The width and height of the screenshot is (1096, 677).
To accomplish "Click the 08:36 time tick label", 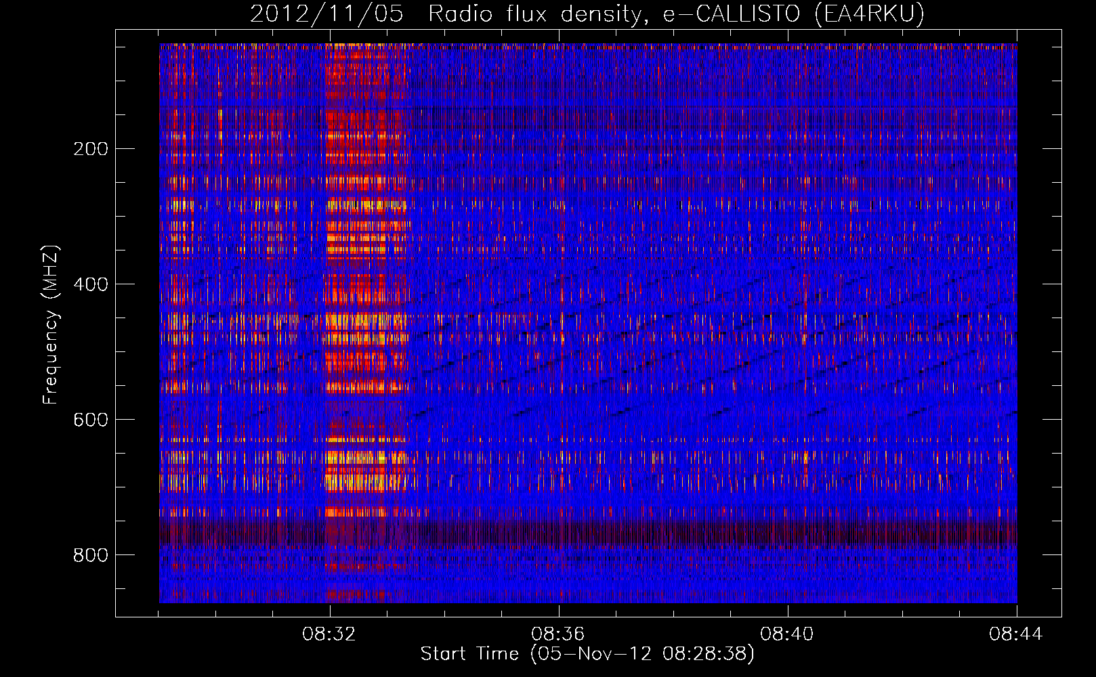I will coord(558,634).
